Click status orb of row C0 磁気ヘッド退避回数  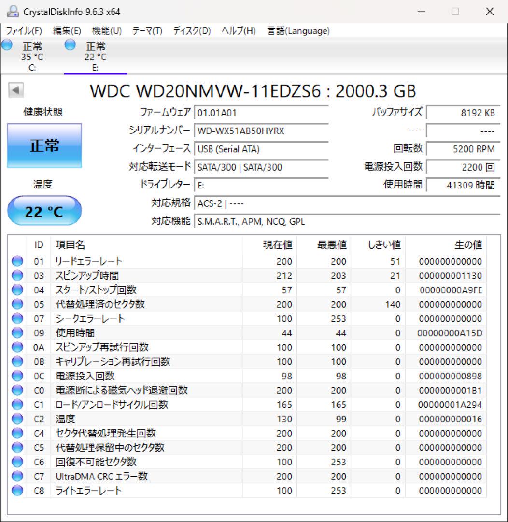pos(17,390)
